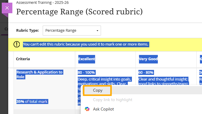Click the 35% of total mark text

click(x=32, y=102)
